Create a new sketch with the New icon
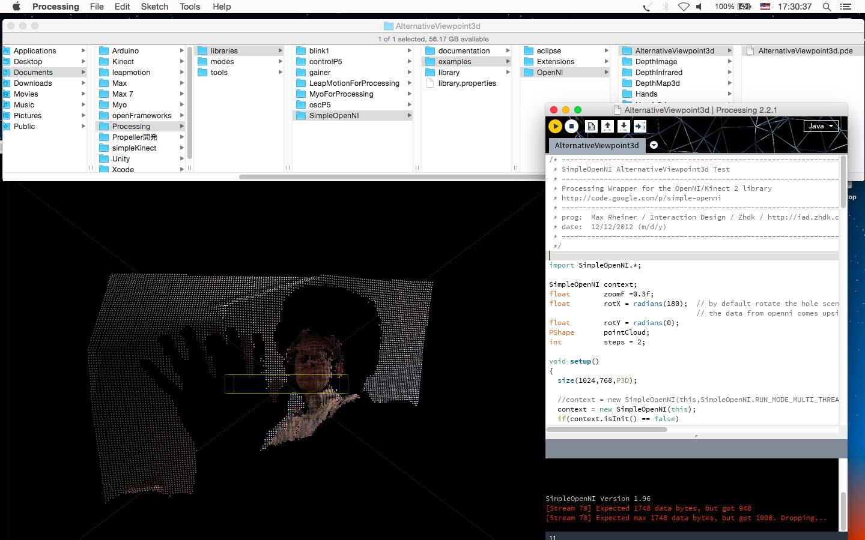Viewport: 865px width, 540px height. coord(592,126)
